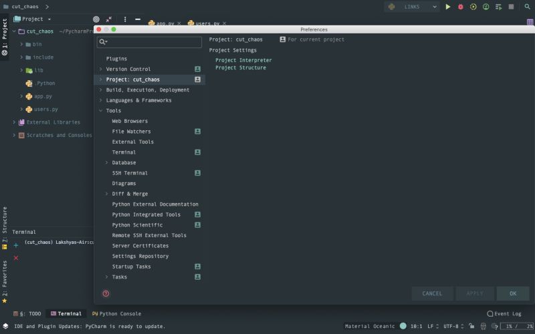
Task: Open Project panel options menu (three dots)
Action: [125, 19]
